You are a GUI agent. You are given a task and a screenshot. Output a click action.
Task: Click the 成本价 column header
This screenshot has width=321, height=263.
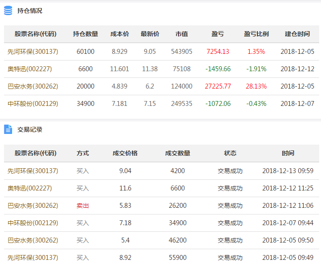tap(120, 34)
